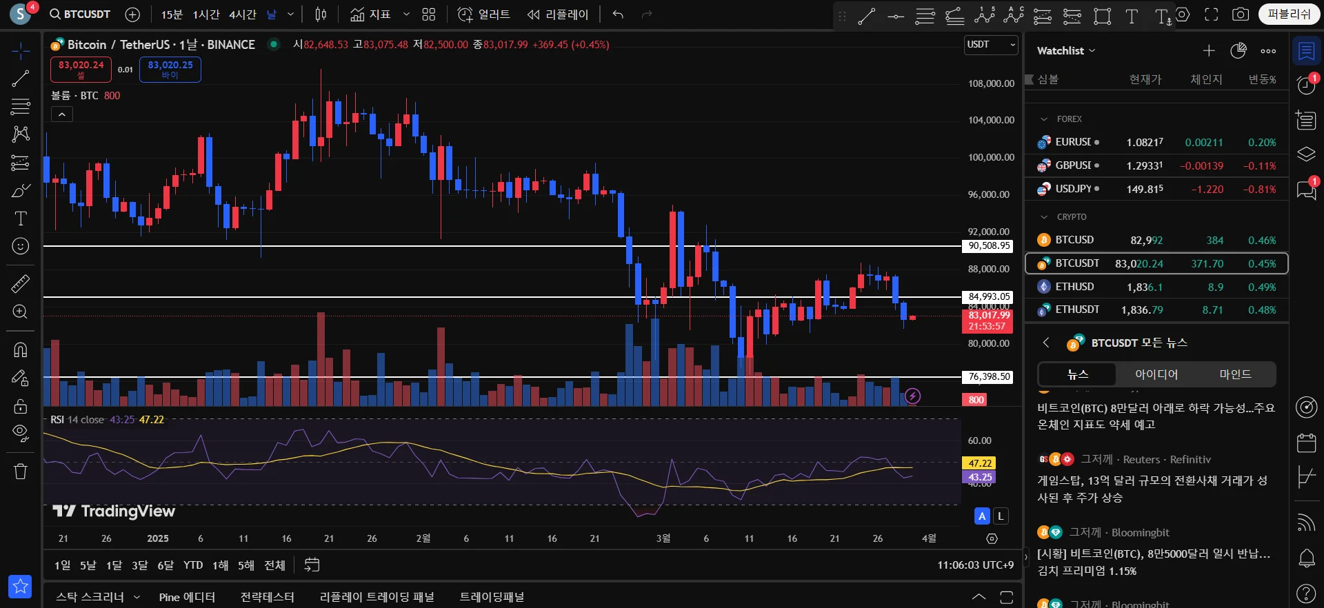1324x608 pixels.
Task: Click the red sell button 83,020.24
Action: 81,69
